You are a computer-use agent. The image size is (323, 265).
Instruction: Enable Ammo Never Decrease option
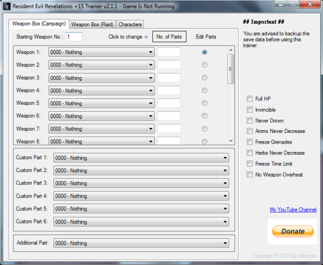tap(250, 131)
